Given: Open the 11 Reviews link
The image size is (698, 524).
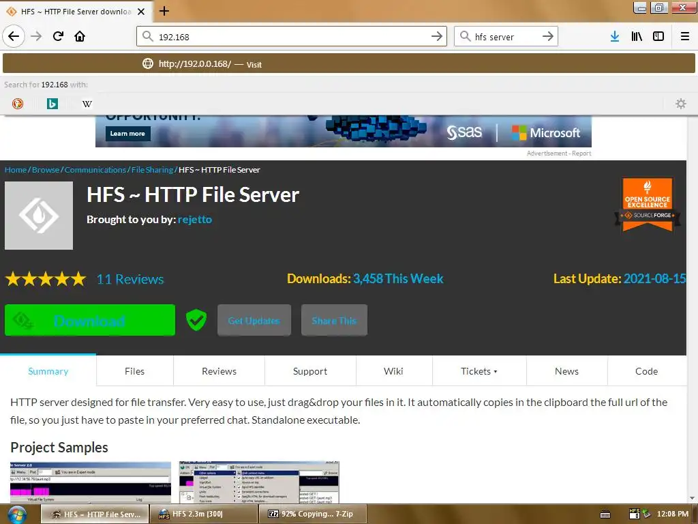Looking at the screenshot, I should click(130, 279).
